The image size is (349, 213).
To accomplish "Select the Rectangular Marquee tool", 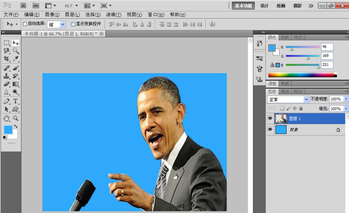I will click(x=6, y=43).
